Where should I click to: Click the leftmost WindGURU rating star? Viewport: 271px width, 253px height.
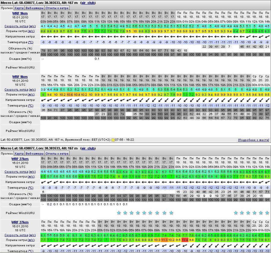click(x=118, y=213)
